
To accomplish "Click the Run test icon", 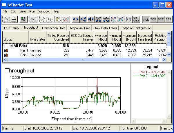I will [23, 19].
